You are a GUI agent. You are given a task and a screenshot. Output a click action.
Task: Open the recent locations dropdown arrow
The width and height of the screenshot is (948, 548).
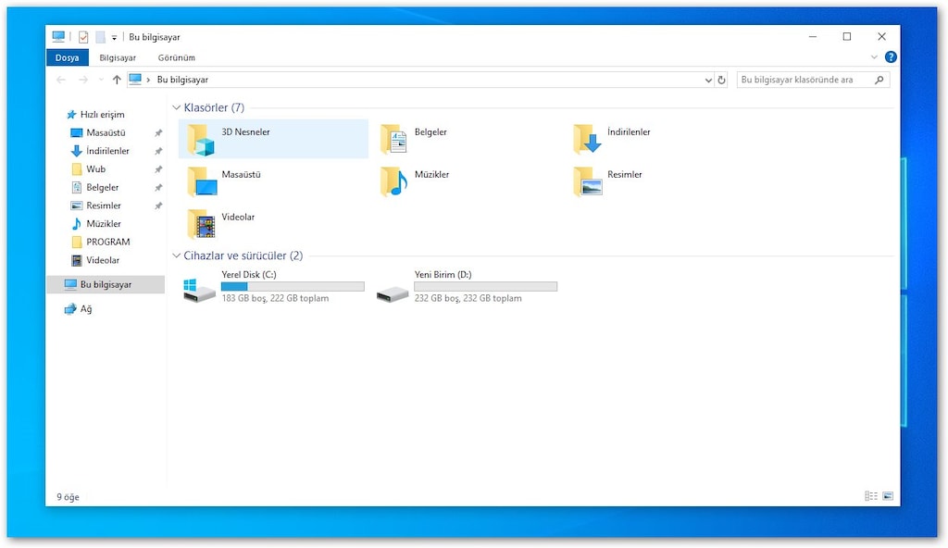[x=100, y=80]
